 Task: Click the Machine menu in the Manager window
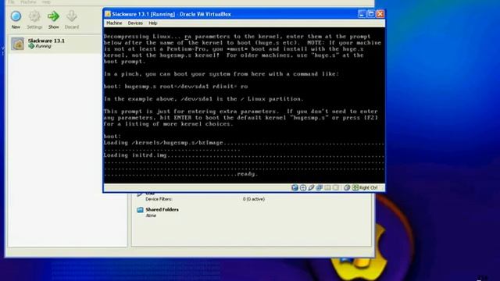[x=28, y=2]
